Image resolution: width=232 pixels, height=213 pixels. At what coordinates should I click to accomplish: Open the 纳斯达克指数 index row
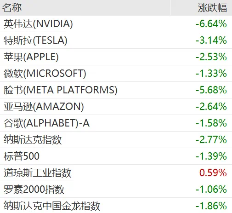click(x=116, y=140)
